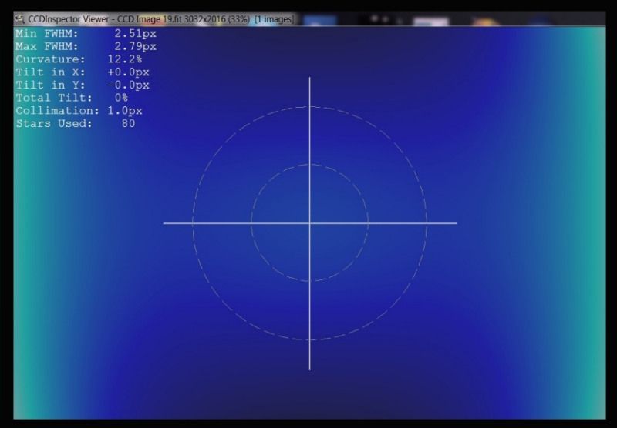Click the 'Curvature:' label
617x428 pixels.
click(50, 59)
